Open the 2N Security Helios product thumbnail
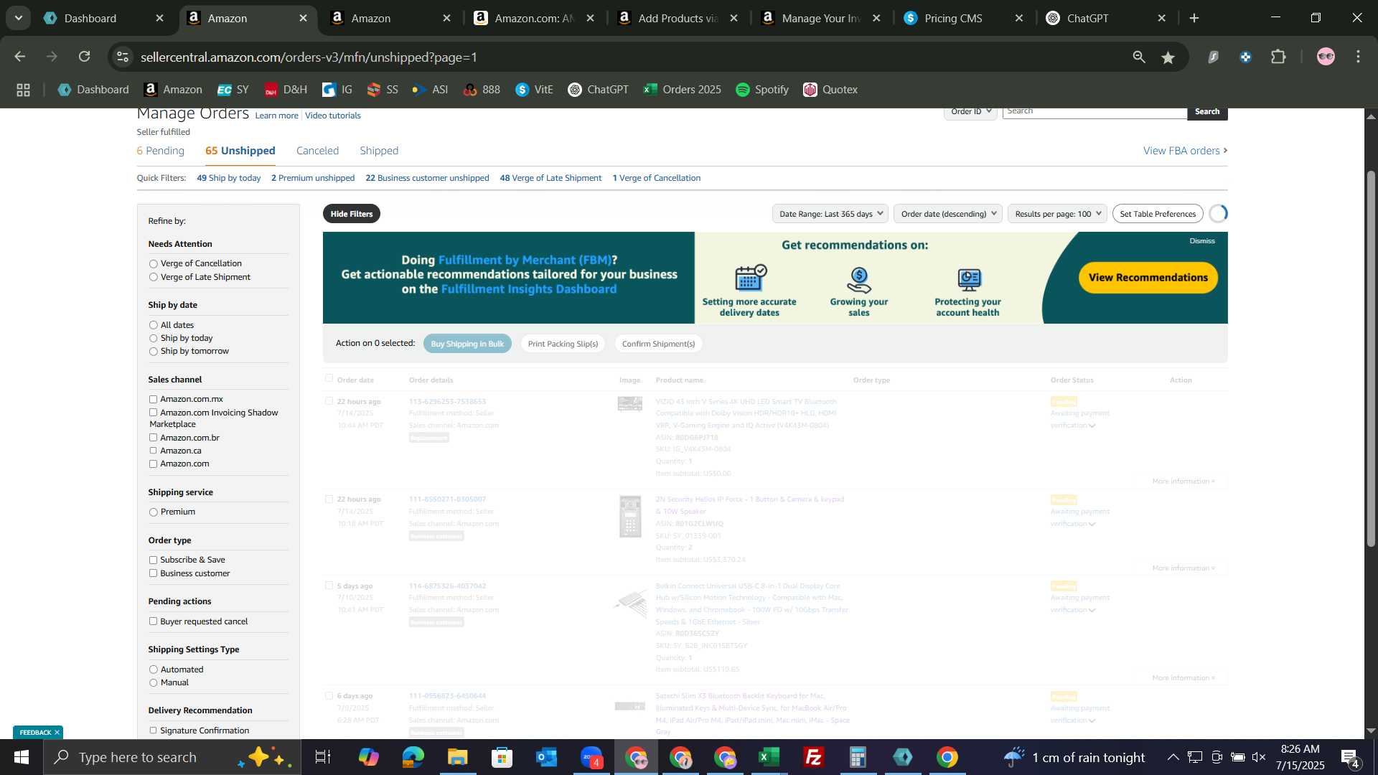This screenshot has width=1378, height=775. (630, 517)
